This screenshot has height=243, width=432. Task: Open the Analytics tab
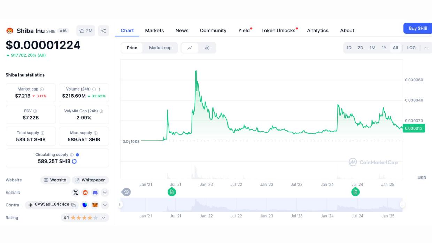coord(318,31)
